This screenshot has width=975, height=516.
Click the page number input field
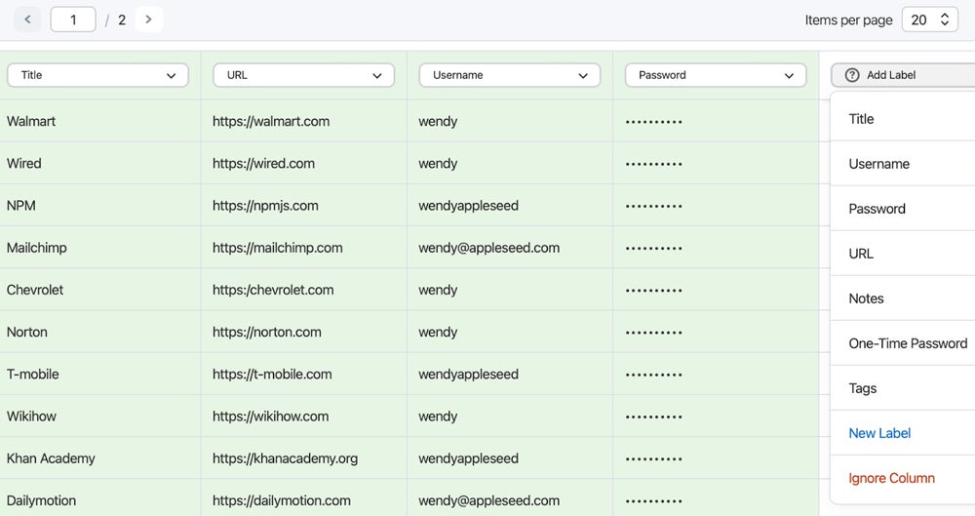pos(73,20)
